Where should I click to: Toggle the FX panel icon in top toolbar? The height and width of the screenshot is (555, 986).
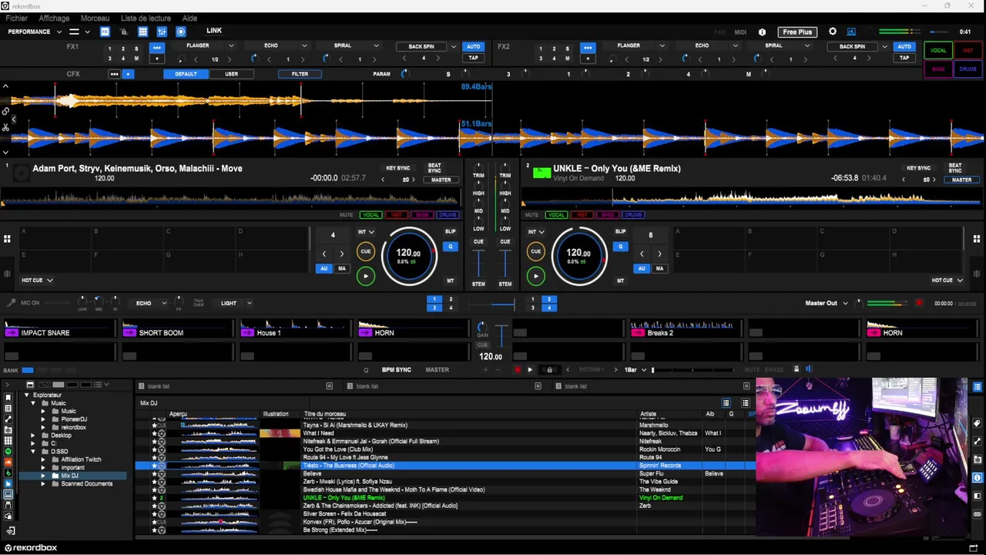click(x=105, y=32)
